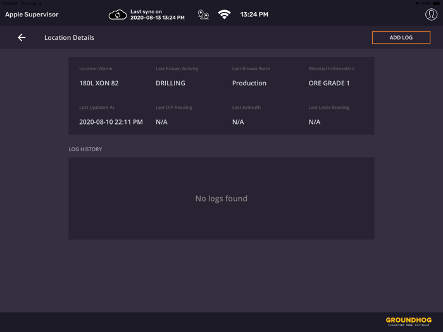Screen dimensions: 443x332
Task: Tap the Wi-Fi status icon
Action: point(225,15)
